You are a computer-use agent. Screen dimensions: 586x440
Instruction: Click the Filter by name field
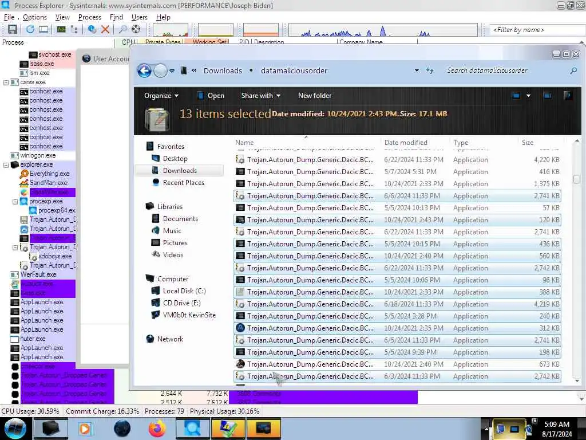coord(537,30)
